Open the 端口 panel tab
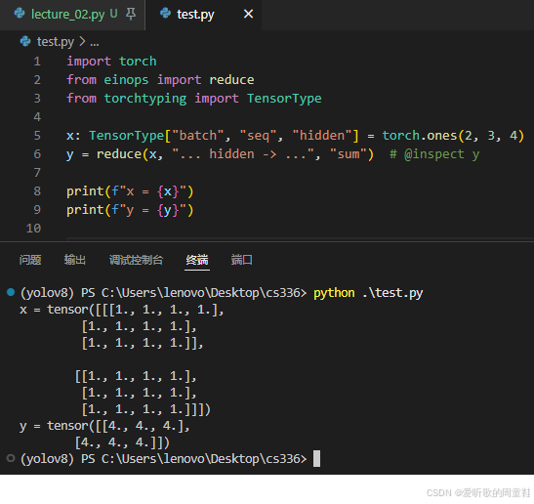Viewport: 534px width, 504px height. pos(242,260)
